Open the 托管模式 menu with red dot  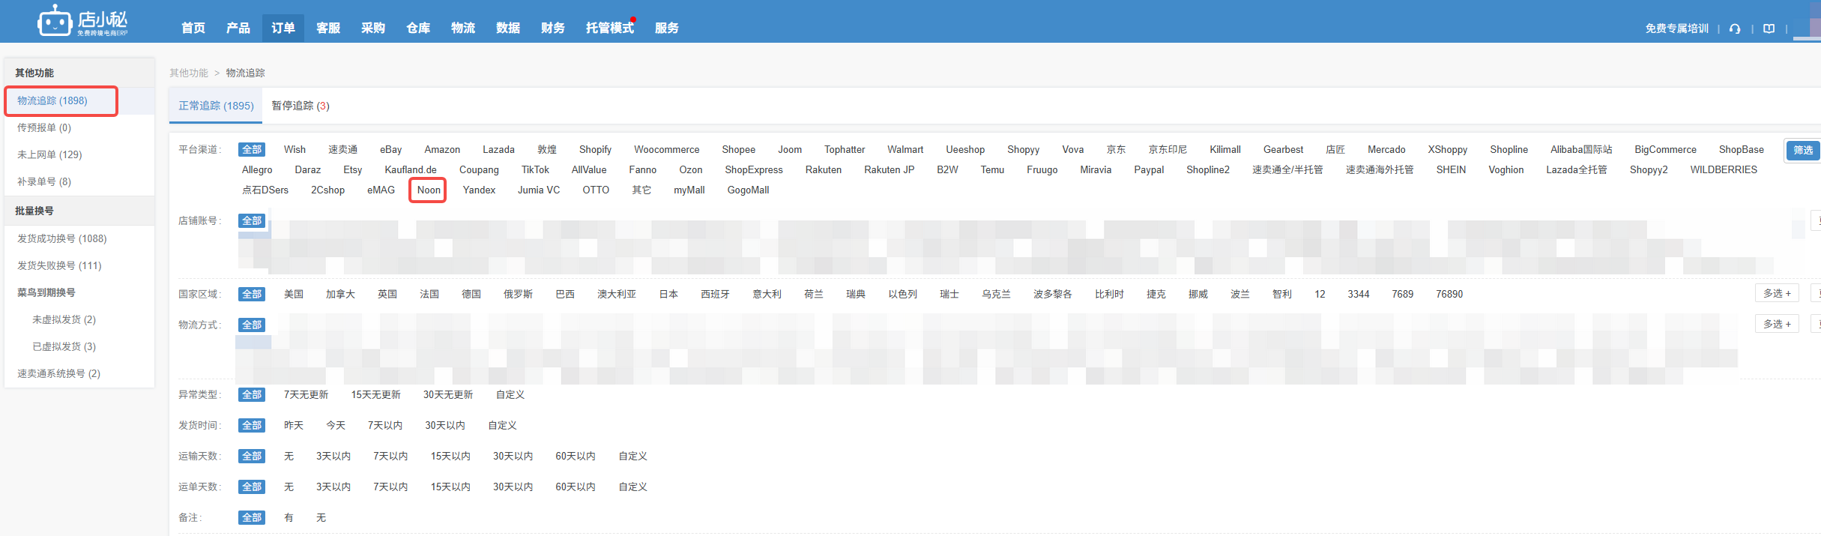pyautogui.click(x=609, y=28)
